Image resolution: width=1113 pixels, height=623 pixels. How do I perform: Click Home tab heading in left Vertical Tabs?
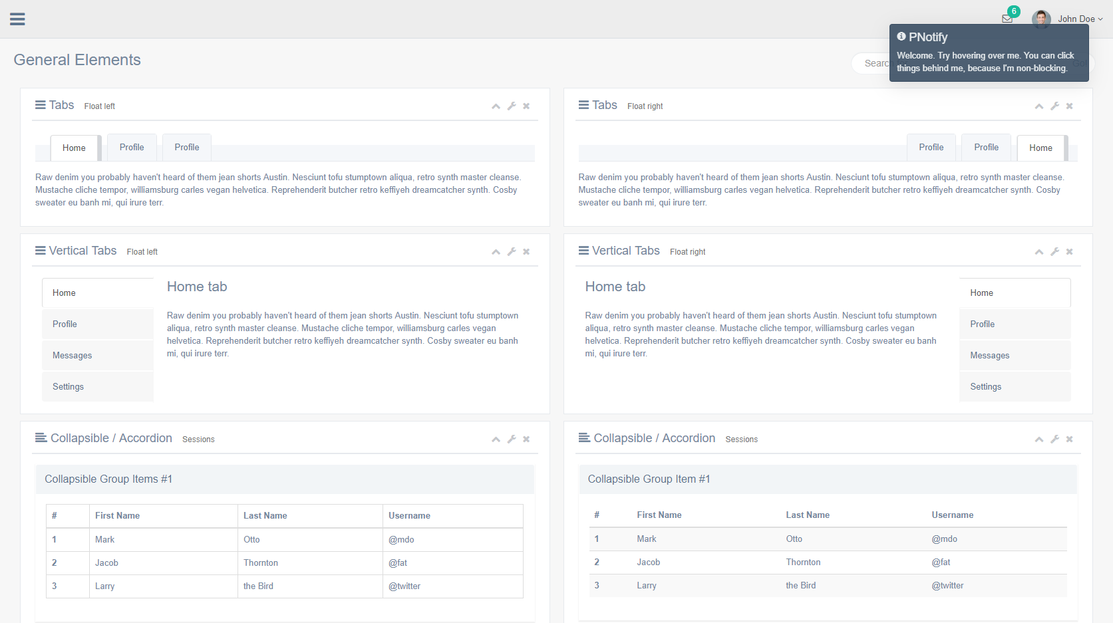(x=197, y=287)
